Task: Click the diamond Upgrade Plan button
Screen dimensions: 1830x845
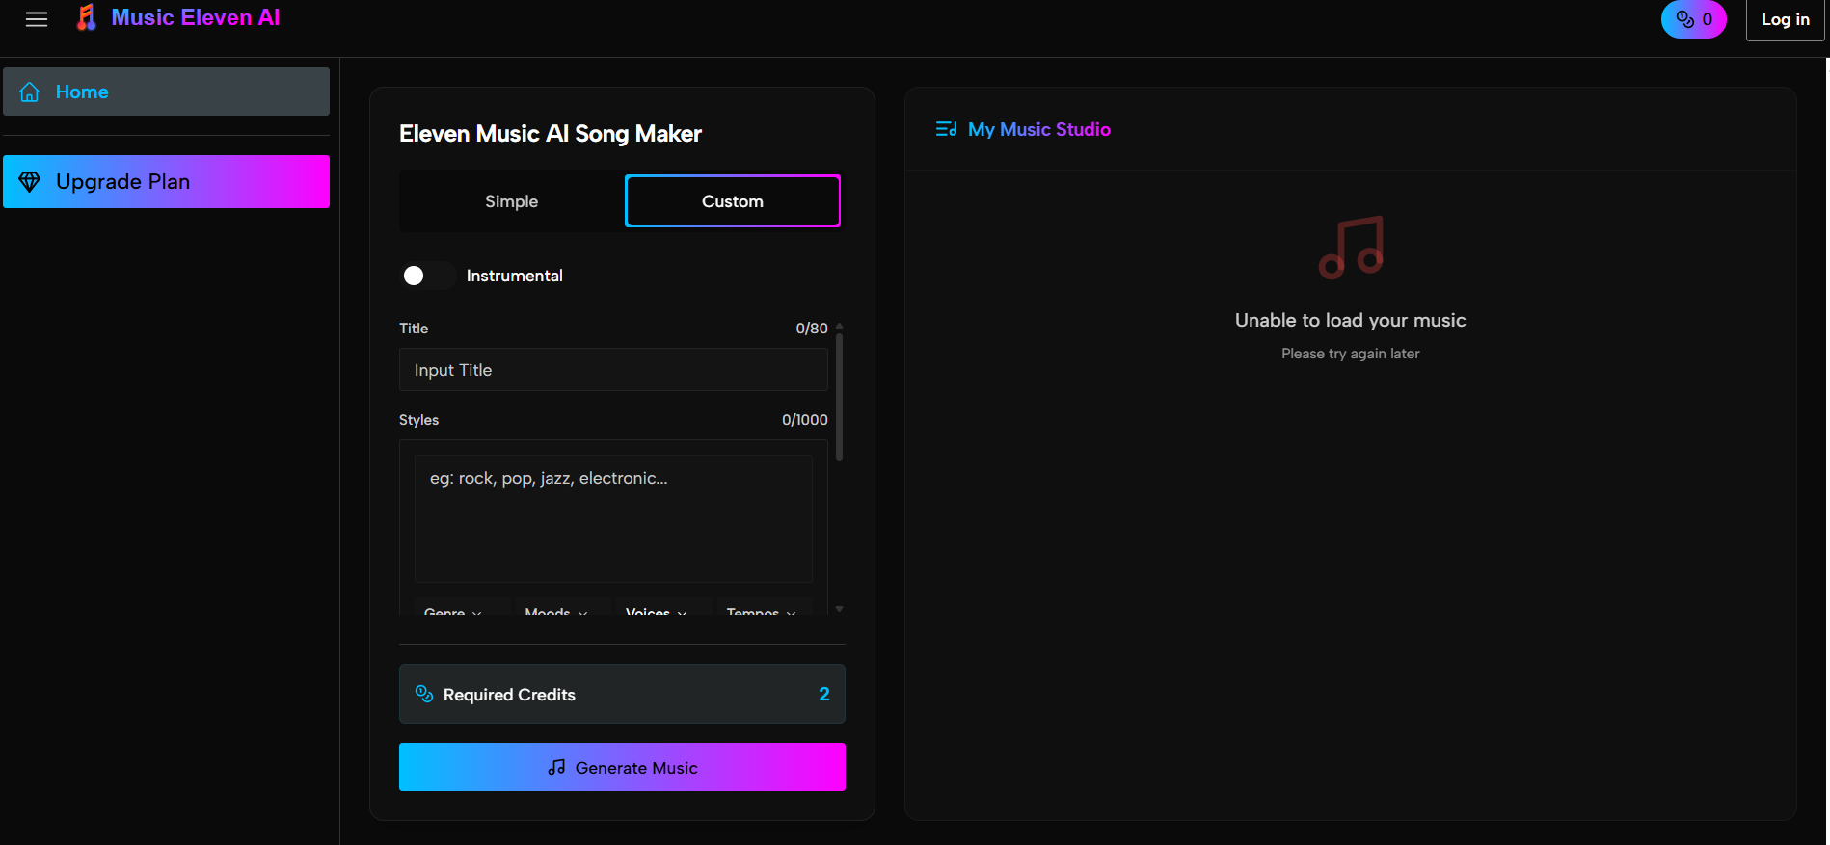Action: coord(166,181)
